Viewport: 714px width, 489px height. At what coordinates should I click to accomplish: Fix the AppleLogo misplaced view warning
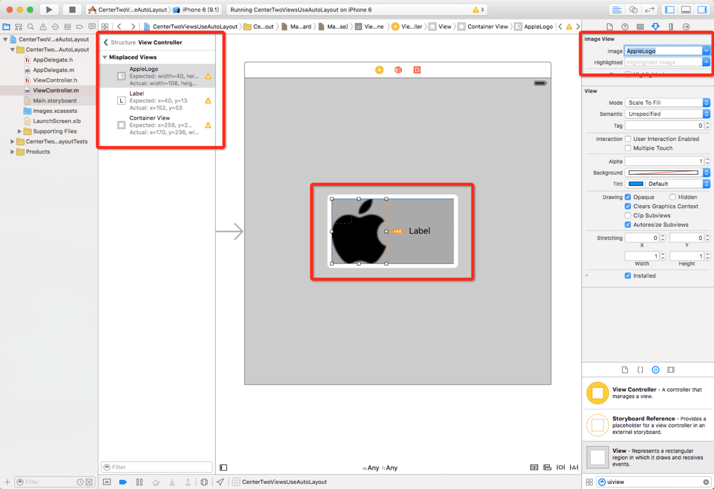click(x=208, y=76)
